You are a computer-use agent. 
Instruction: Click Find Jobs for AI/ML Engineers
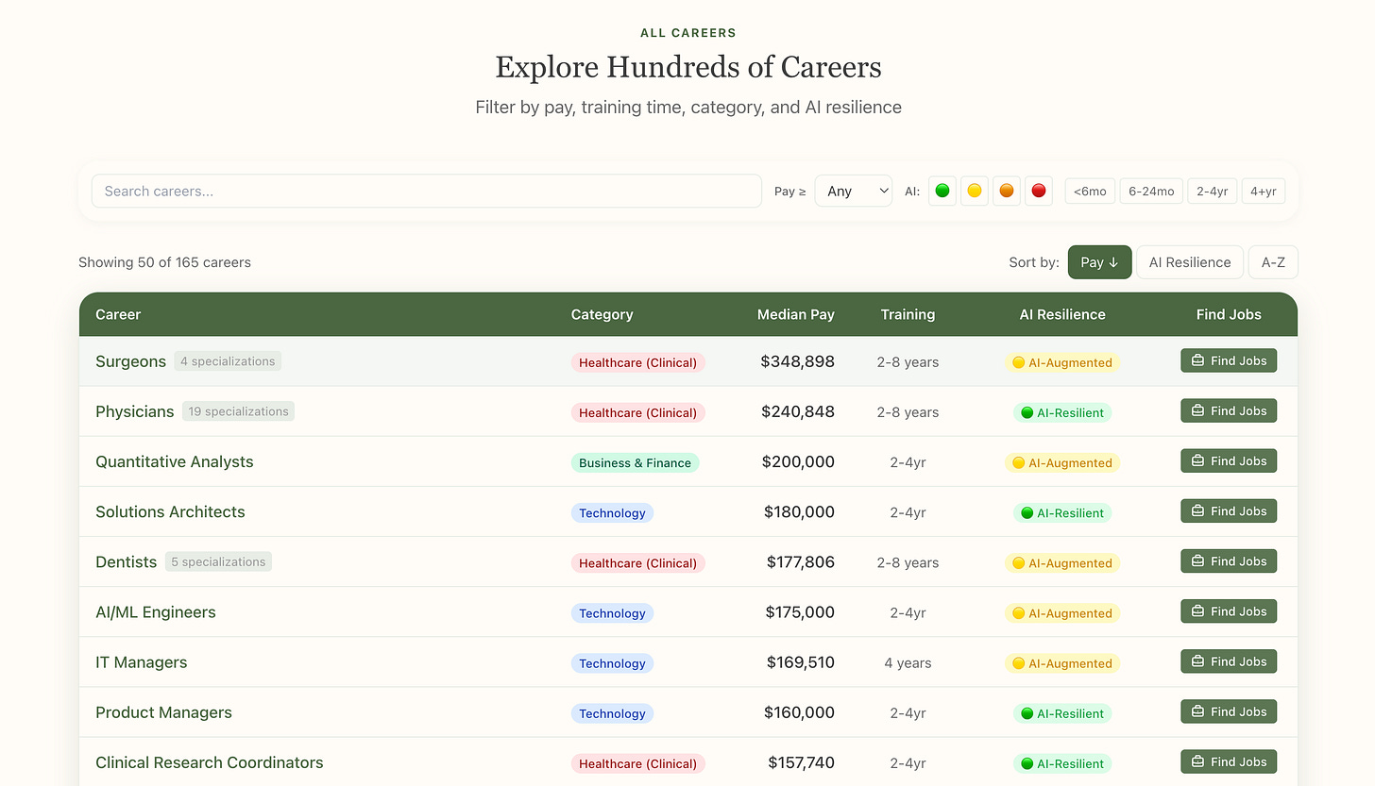coord(1229,610)
